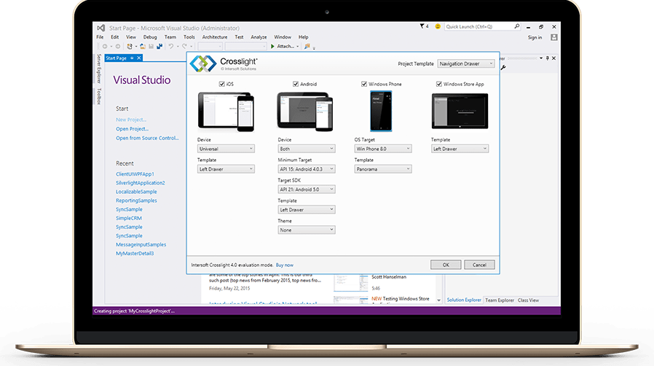Click the vertical Toolbox side tab

pos(99,96)
